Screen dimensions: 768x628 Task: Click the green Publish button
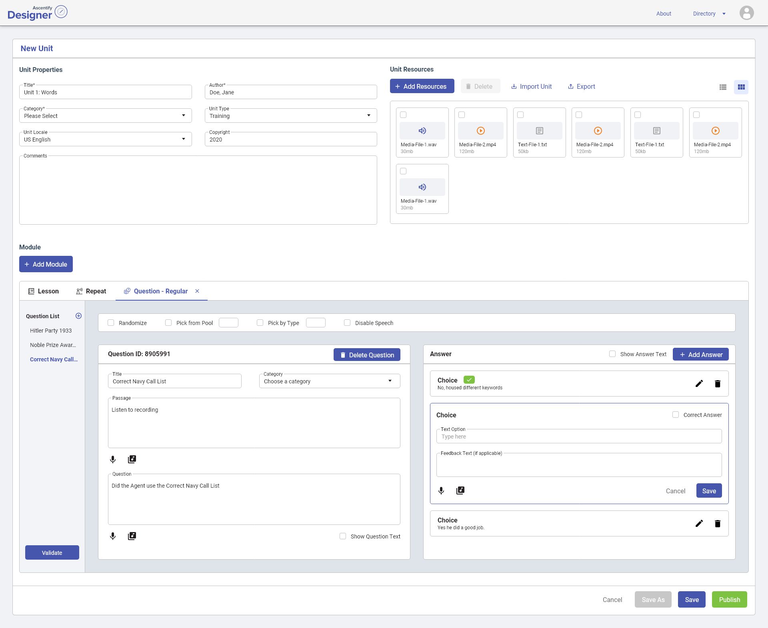pyautogui.click(x=729, y=599)
